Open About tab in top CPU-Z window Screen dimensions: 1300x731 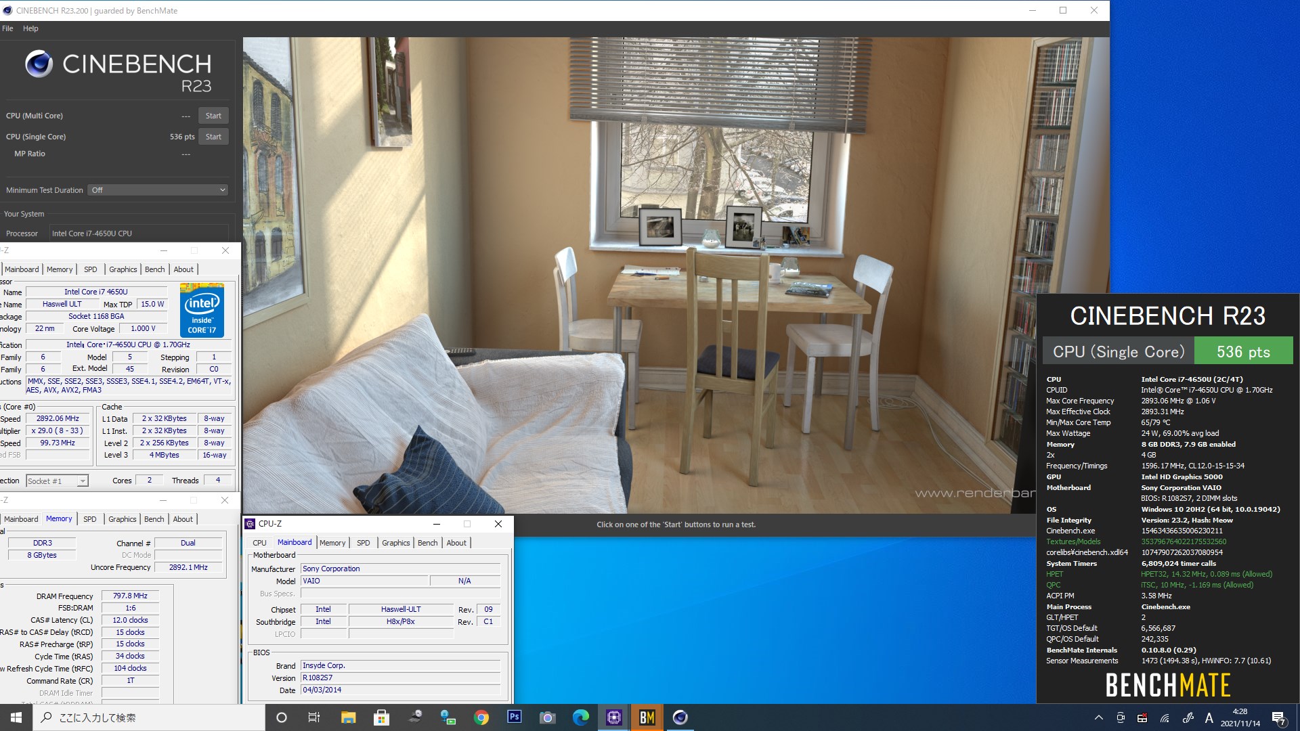pos(183,269)
